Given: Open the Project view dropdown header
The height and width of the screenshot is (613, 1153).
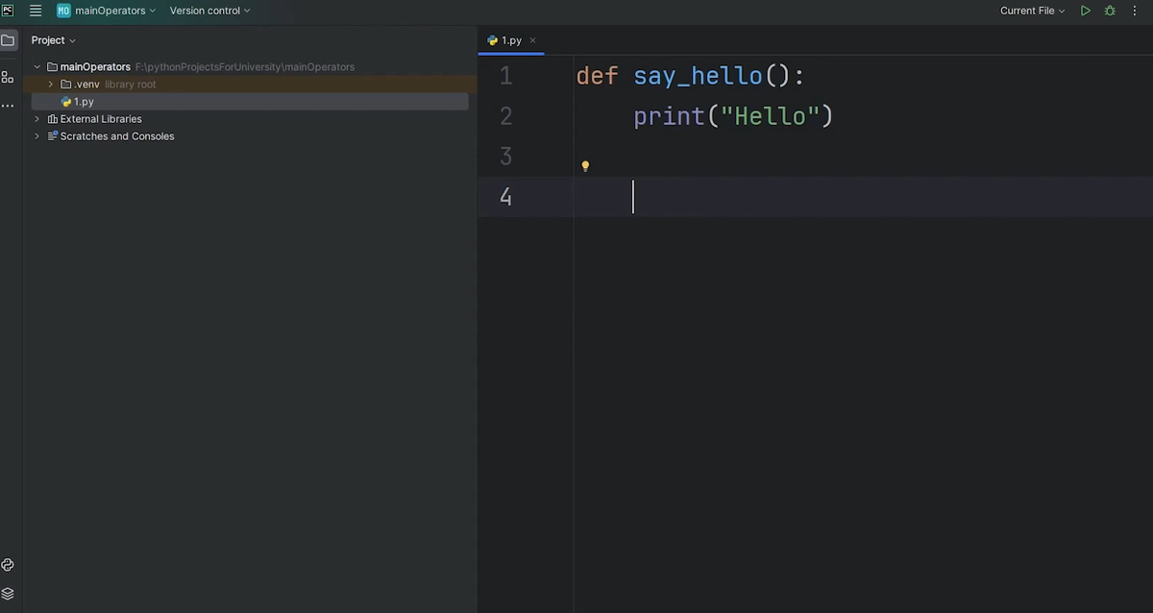Looking at the screenshot, I should coord(53,40).
